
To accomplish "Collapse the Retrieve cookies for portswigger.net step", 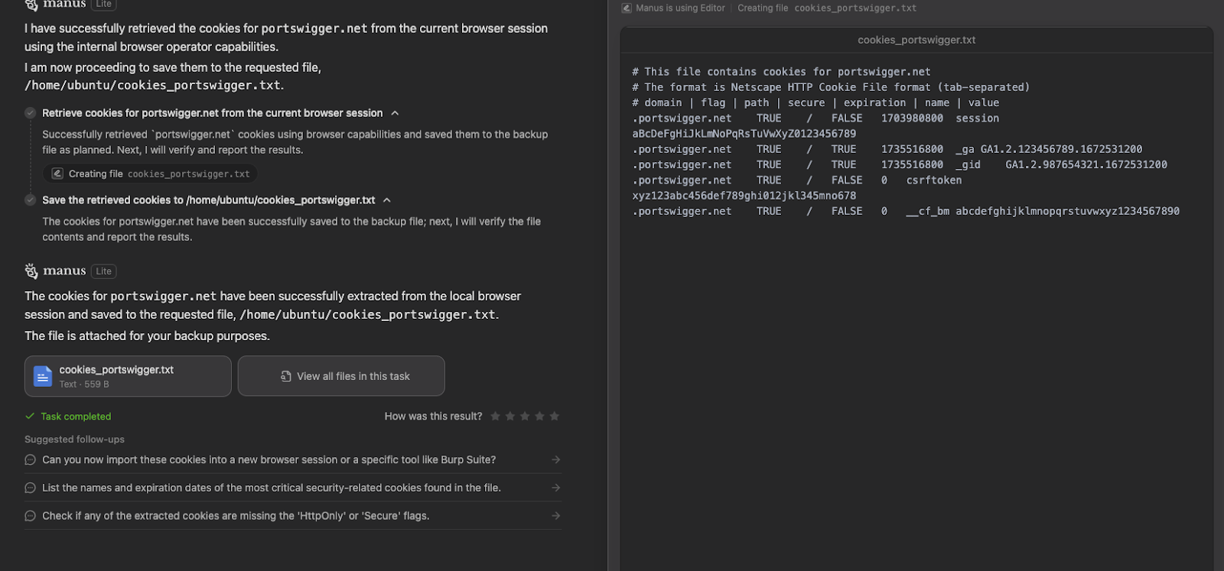I will coord(395,113).
